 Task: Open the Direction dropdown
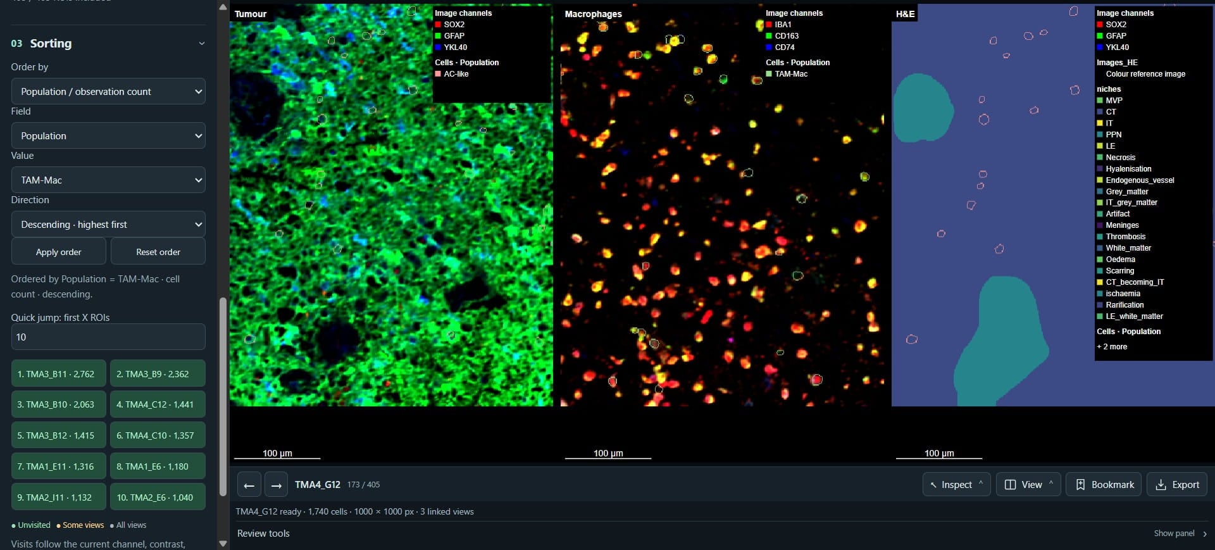point(108,224)
